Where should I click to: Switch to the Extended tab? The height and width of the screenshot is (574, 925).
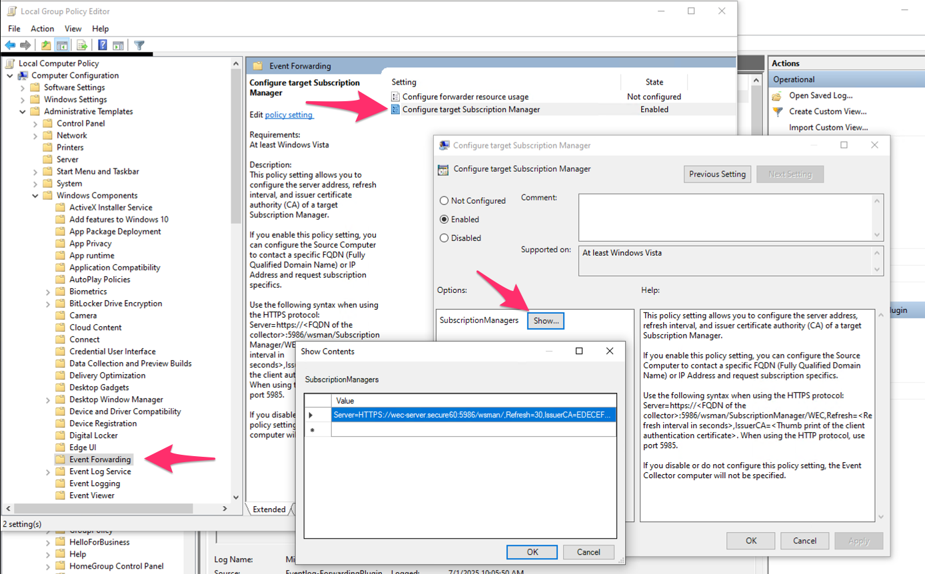pos(269,509)
